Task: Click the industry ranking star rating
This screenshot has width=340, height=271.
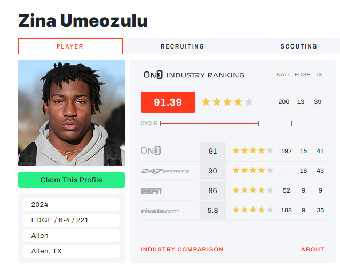Action: point(227,102)
